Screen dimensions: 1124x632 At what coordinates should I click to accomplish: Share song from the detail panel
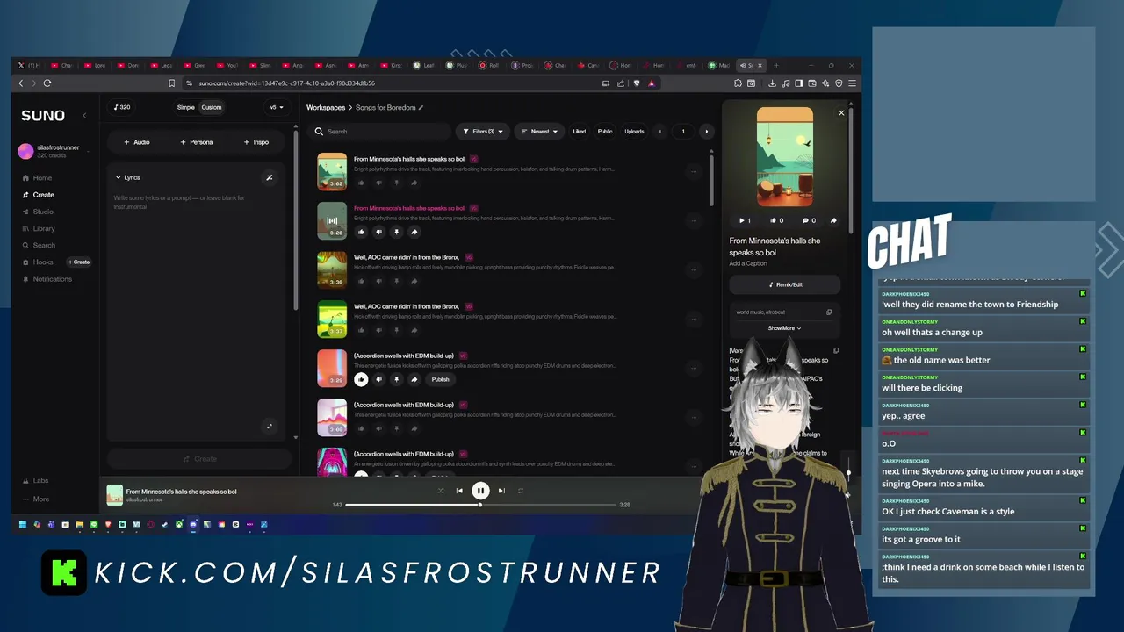[833, 220]
